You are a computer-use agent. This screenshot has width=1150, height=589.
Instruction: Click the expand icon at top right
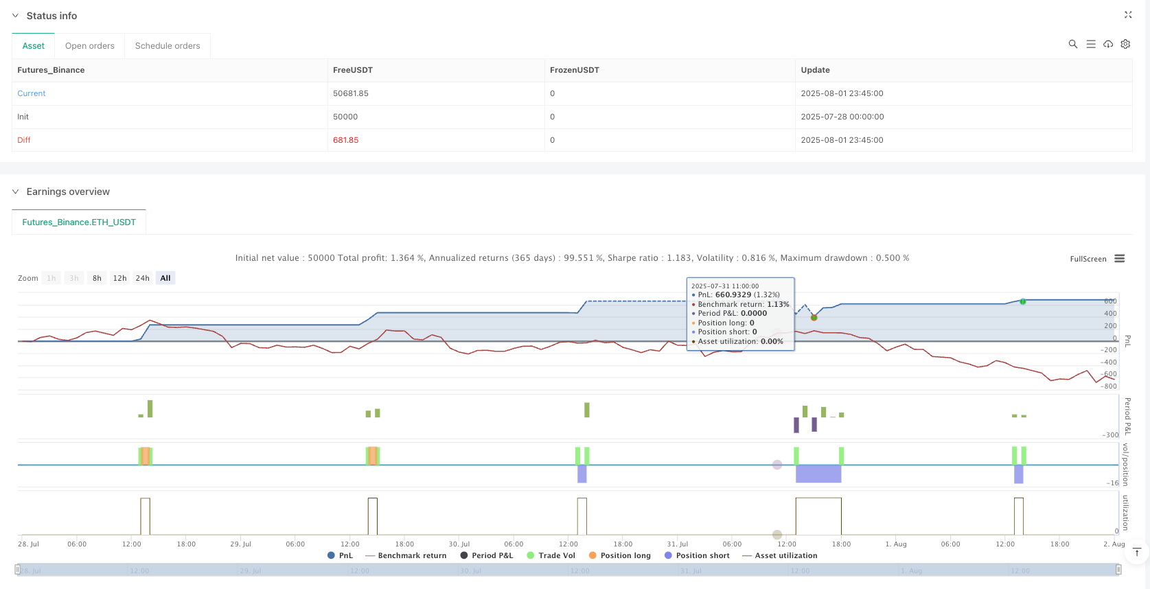coord(1127,14)
